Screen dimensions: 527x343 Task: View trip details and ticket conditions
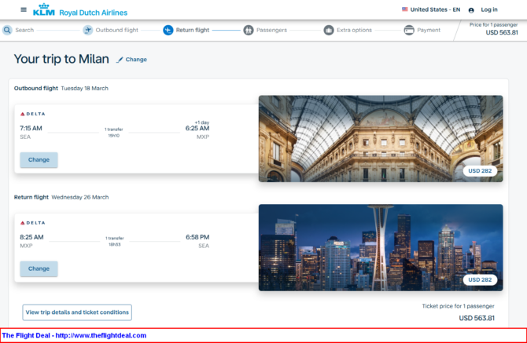77,312
